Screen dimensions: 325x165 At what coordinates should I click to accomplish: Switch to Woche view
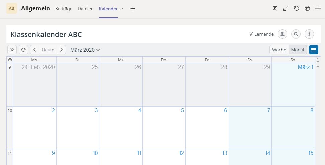pos(279,50)
